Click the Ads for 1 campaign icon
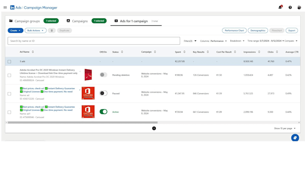Viewport: 305px width, 172px height. tap(116, 21)
